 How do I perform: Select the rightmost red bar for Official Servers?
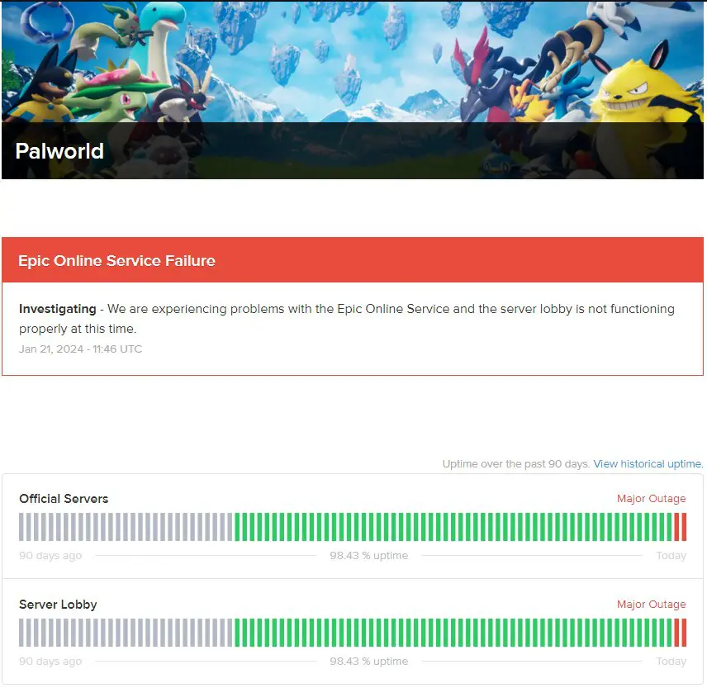click(x=684, y=527)
